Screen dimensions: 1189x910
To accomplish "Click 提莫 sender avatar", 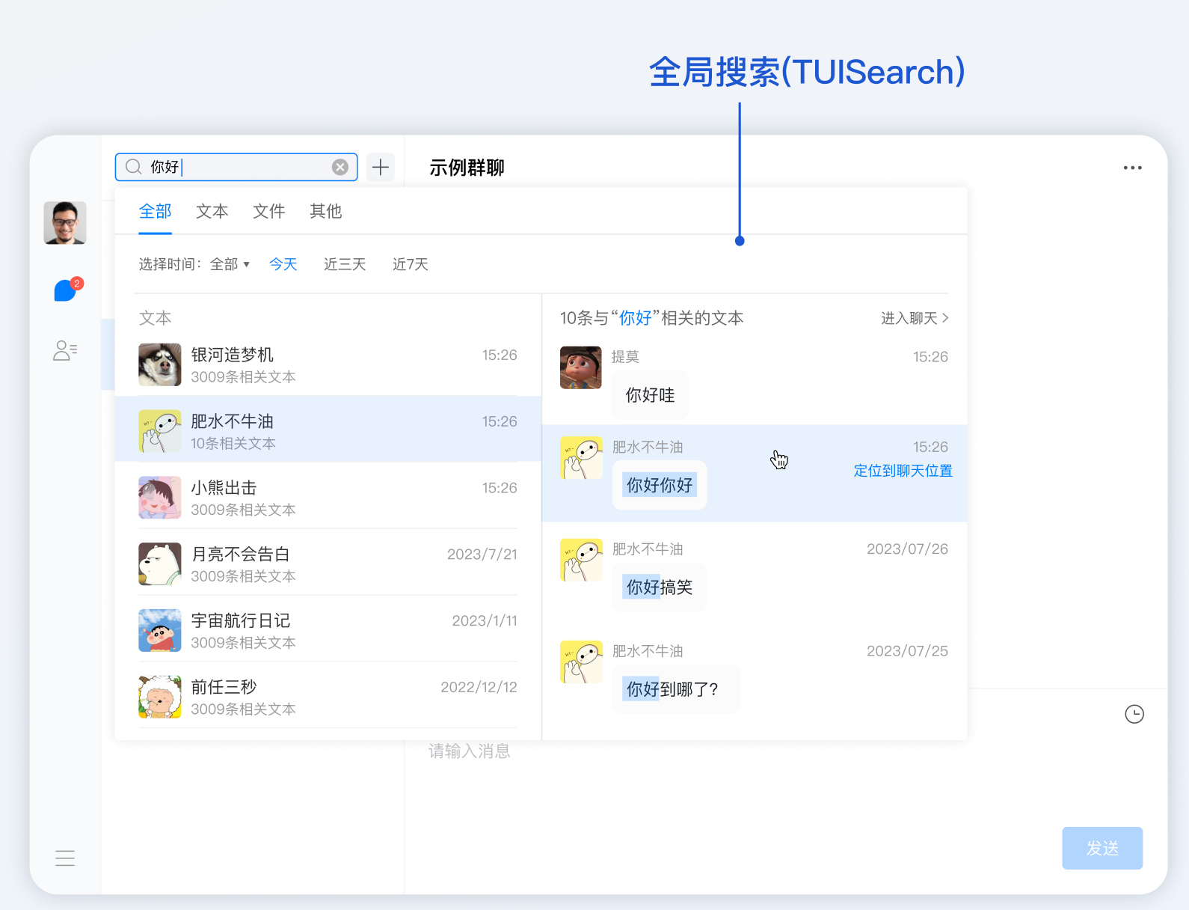I will tap(581, 367).
